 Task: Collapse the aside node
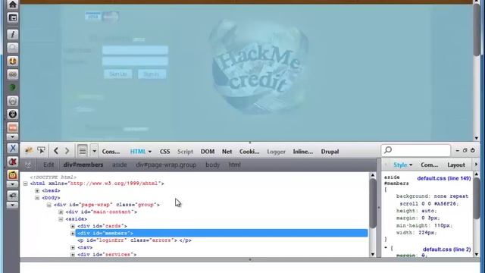coord(61,219)
